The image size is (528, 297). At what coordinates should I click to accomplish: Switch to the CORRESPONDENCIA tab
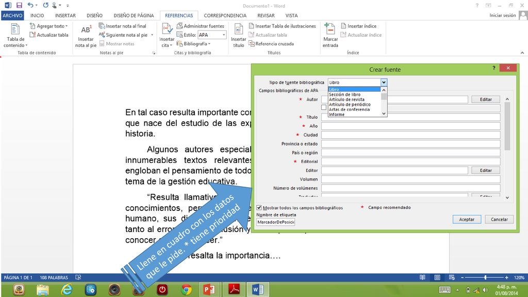(225, 15)
